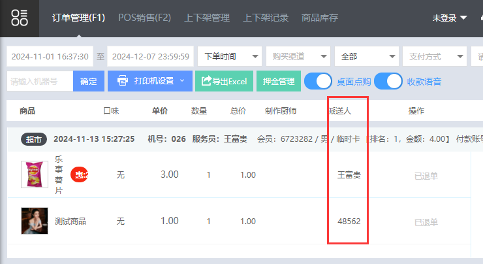The image size is (483, 264).
Task: Click 已退单 status for 乐事薯片 row
Action: coord(426,176)
